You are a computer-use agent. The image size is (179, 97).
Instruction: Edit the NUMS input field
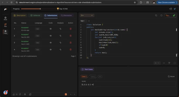tap(128, 84)
